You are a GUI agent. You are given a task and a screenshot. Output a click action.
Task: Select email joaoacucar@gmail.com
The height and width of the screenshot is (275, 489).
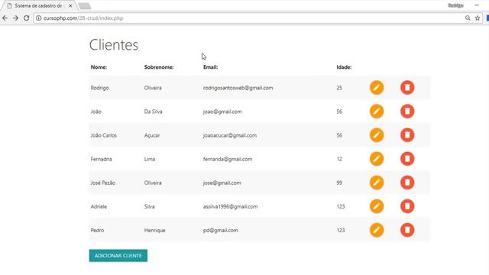pyautogui.click(x=230, y=135)
